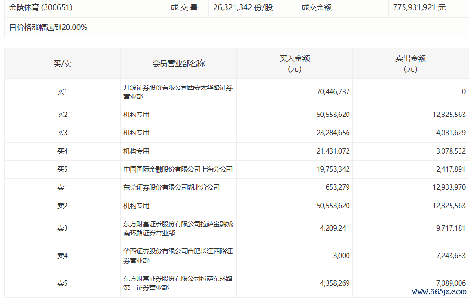Viewport: 470px width, 299px height.
Task: Click the 金陵体育 (300651) stock name
Action: [41, 8]
